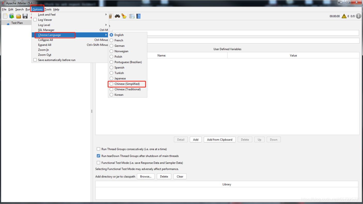Click the Value column header
Screen dimensions: 363x204
pos(293,55)
